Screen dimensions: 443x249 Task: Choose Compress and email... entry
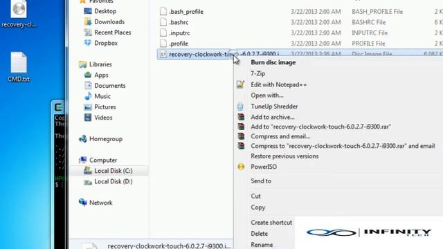tap(280, 136)
